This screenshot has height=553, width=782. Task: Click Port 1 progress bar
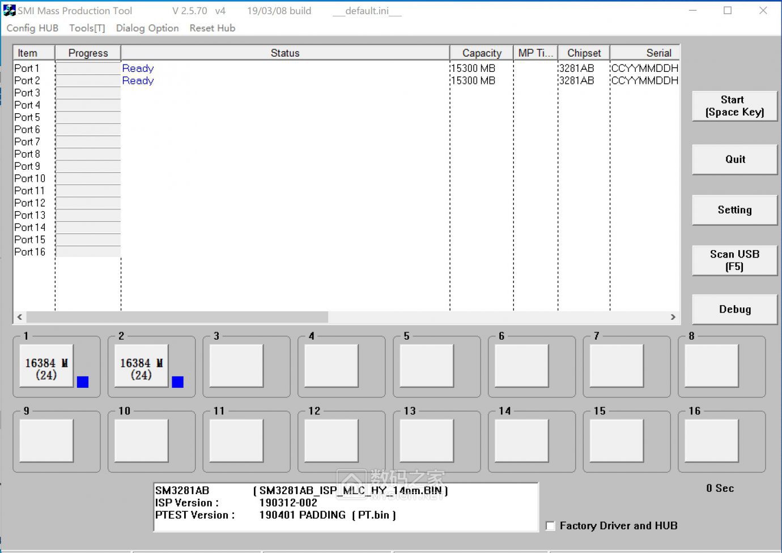tap(88, 68)
